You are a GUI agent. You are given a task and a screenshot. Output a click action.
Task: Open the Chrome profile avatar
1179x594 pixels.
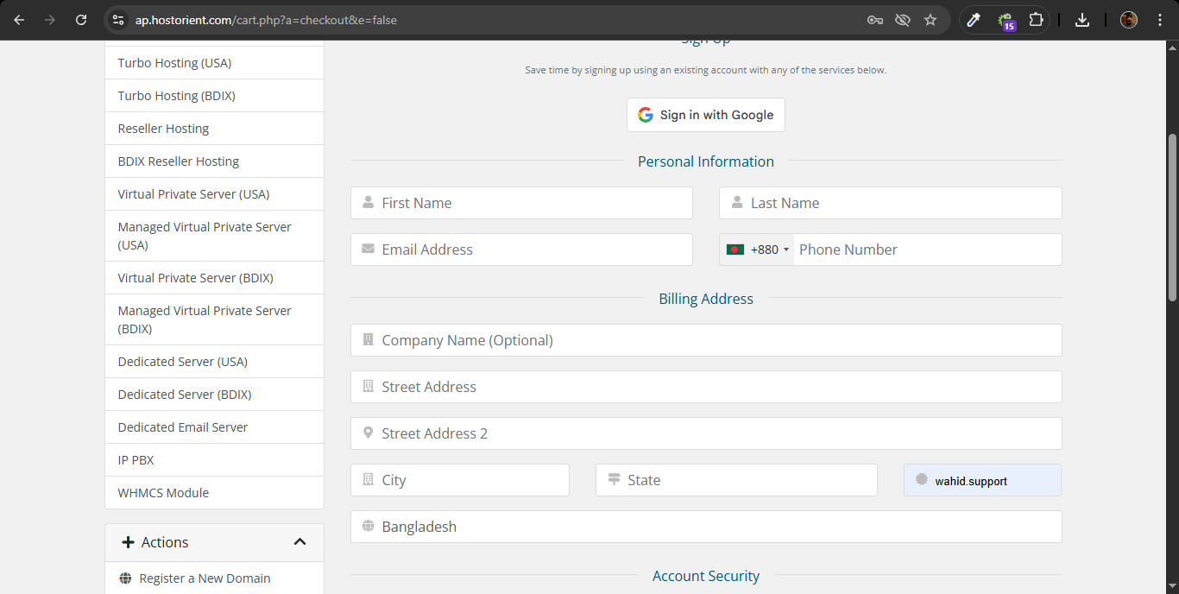tap(1128, 20)
